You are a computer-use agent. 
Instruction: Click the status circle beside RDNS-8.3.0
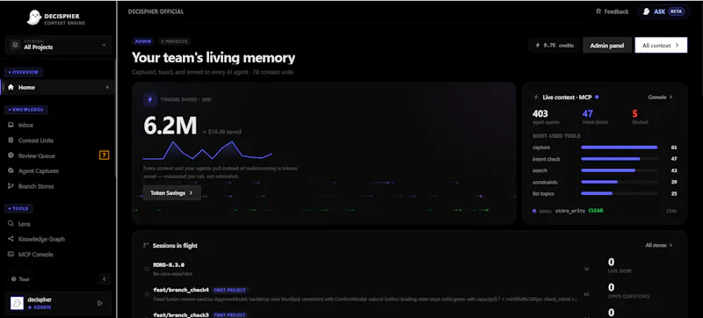click(x=147, y=269)
